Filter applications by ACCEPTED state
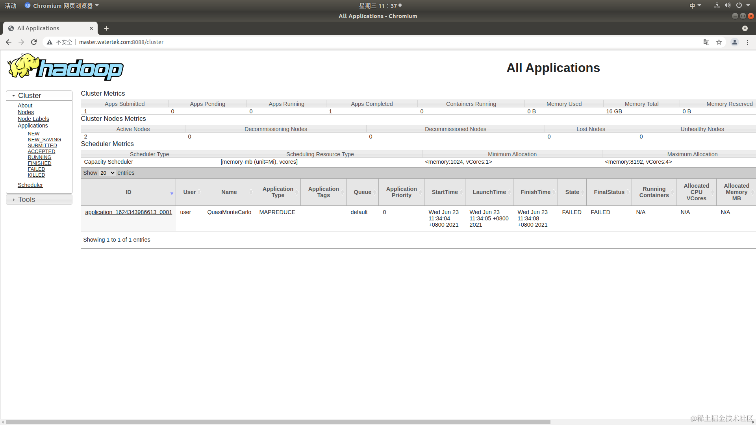Viewport: 756px width, 425px height. pos(41,152)
